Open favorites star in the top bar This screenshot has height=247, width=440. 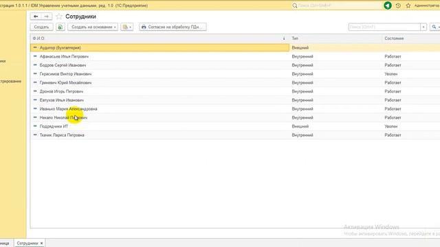[408, 5]
